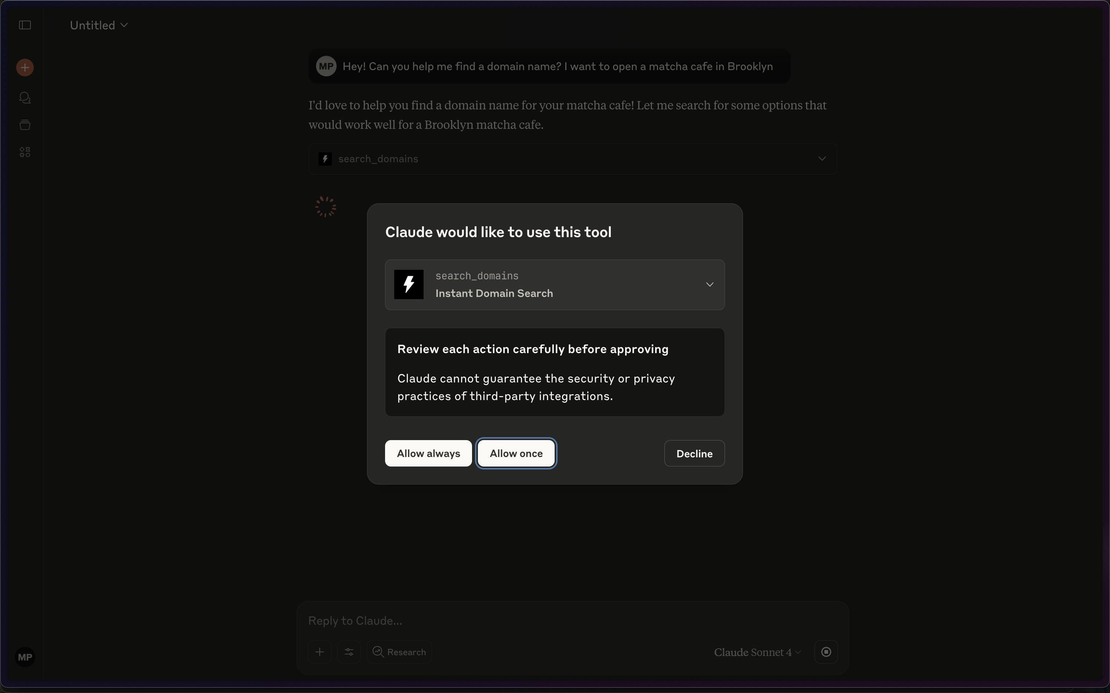This screenshot has width=1110, height=693.
Task: Open the MP profile avatar at the bottom left
Action: [x=25, y=657]
